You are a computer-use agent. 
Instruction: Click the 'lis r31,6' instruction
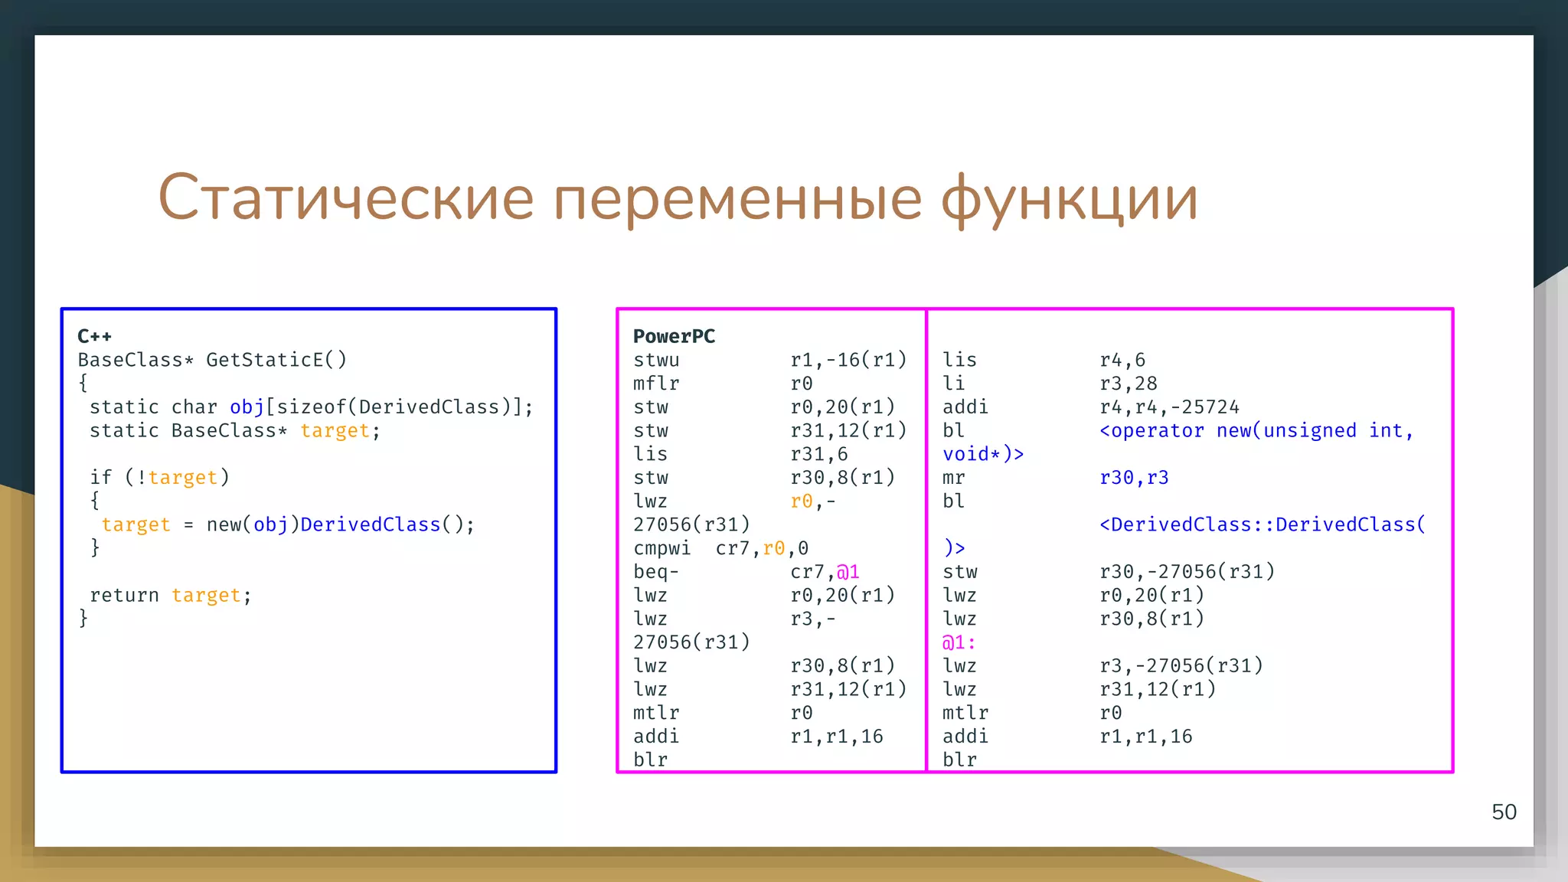click(740, 454)
